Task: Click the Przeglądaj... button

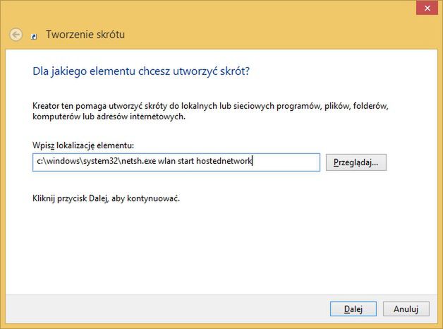Action: 356,162
